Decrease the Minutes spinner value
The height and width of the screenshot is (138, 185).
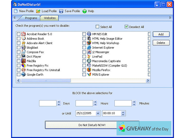[x=134, y=105]
